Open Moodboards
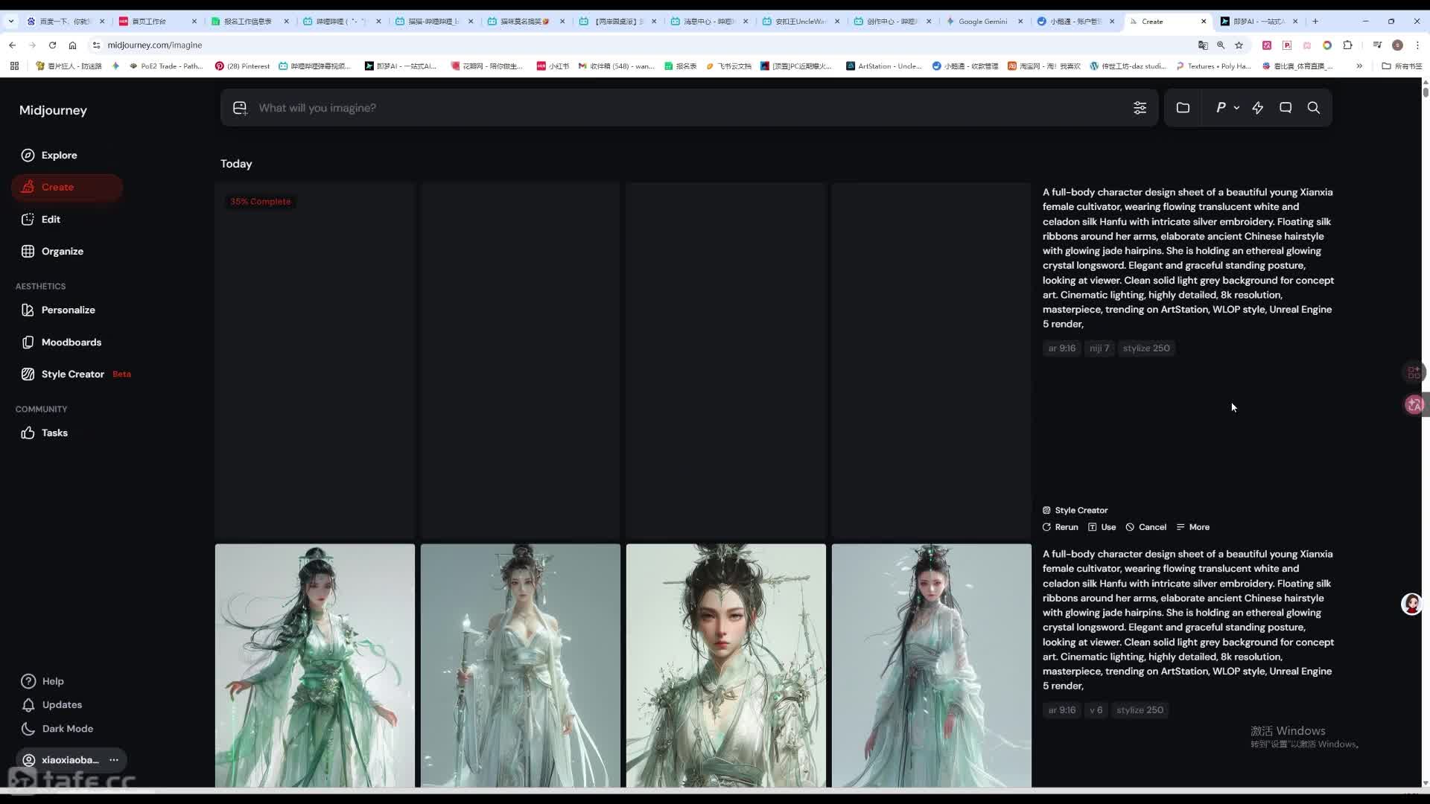Image resolution: width=1430 pixels, height=804 pixels. pos(62,342)
